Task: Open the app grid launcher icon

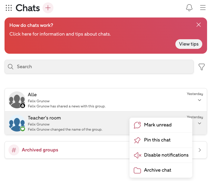Action: tap(9, 8)
